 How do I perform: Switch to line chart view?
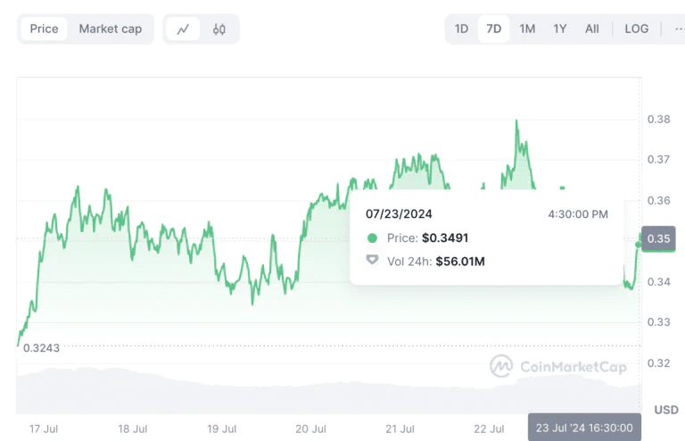tap(183, 29)
